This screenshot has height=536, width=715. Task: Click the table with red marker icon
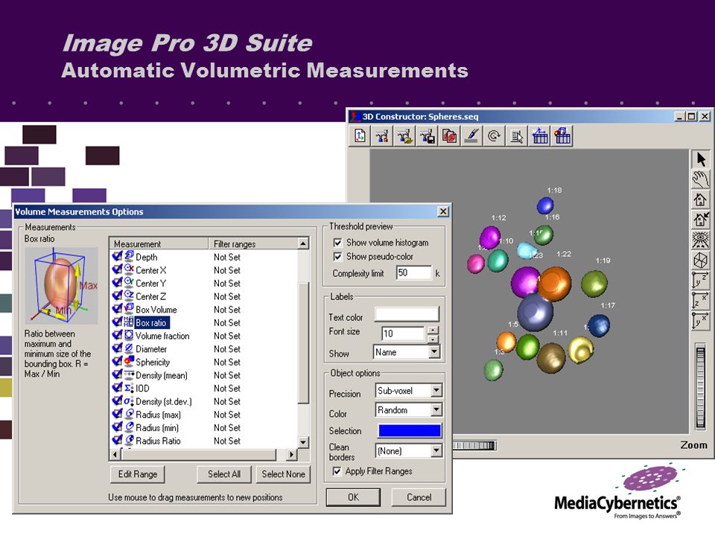[562, 135]
